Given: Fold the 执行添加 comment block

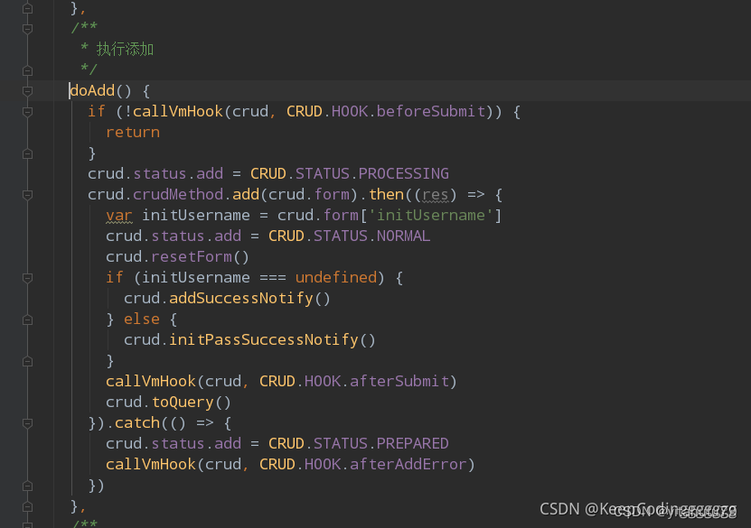Looking at the screenshot, I should [27, 28].
